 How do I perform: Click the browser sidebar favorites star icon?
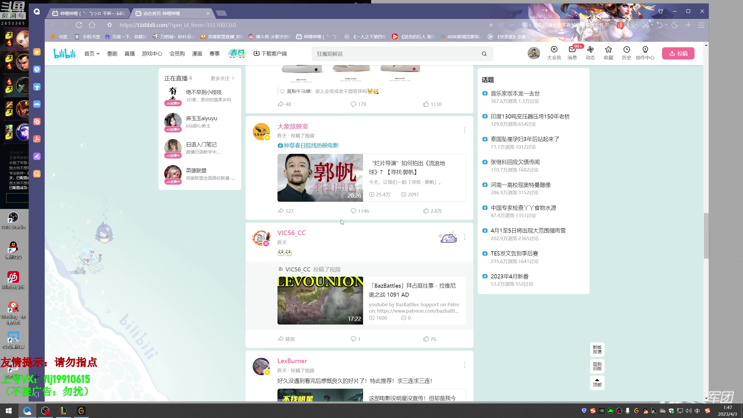[37, 52]
